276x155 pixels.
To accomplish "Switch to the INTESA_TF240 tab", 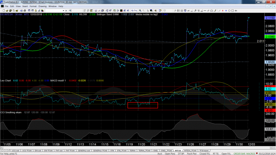I will coord(190,151).
